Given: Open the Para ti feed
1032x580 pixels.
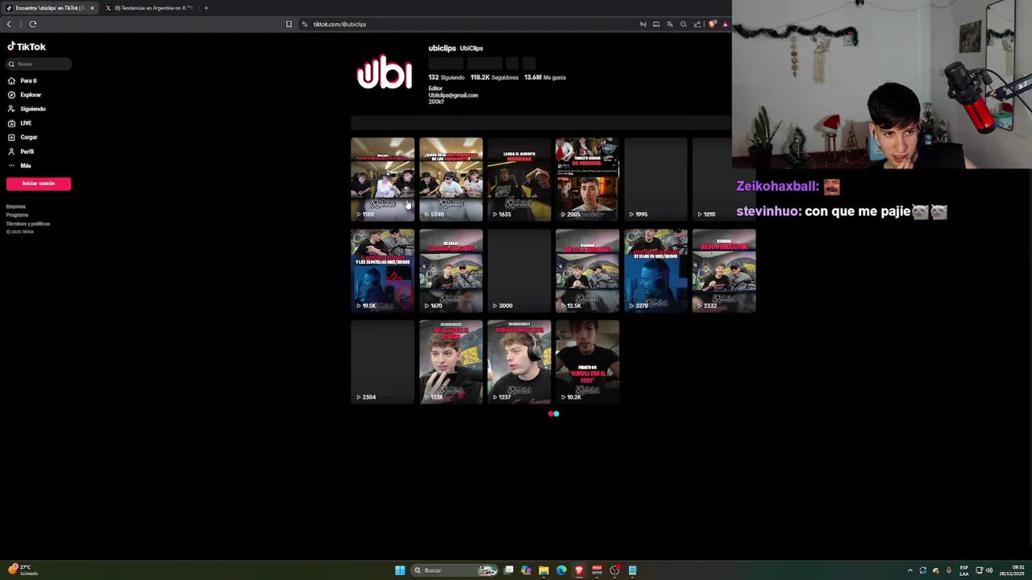Looking at the screenshot, I should (23, 81).
